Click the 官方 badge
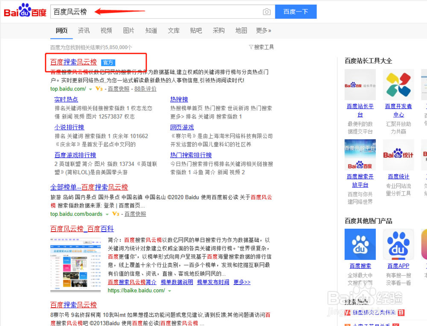 (108, 63)
